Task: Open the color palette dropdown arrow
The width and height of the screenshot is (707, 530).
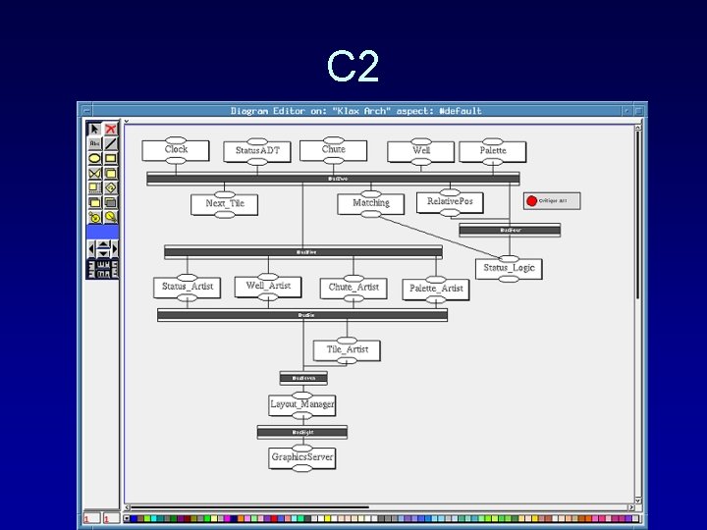Action: coord(127,519)
